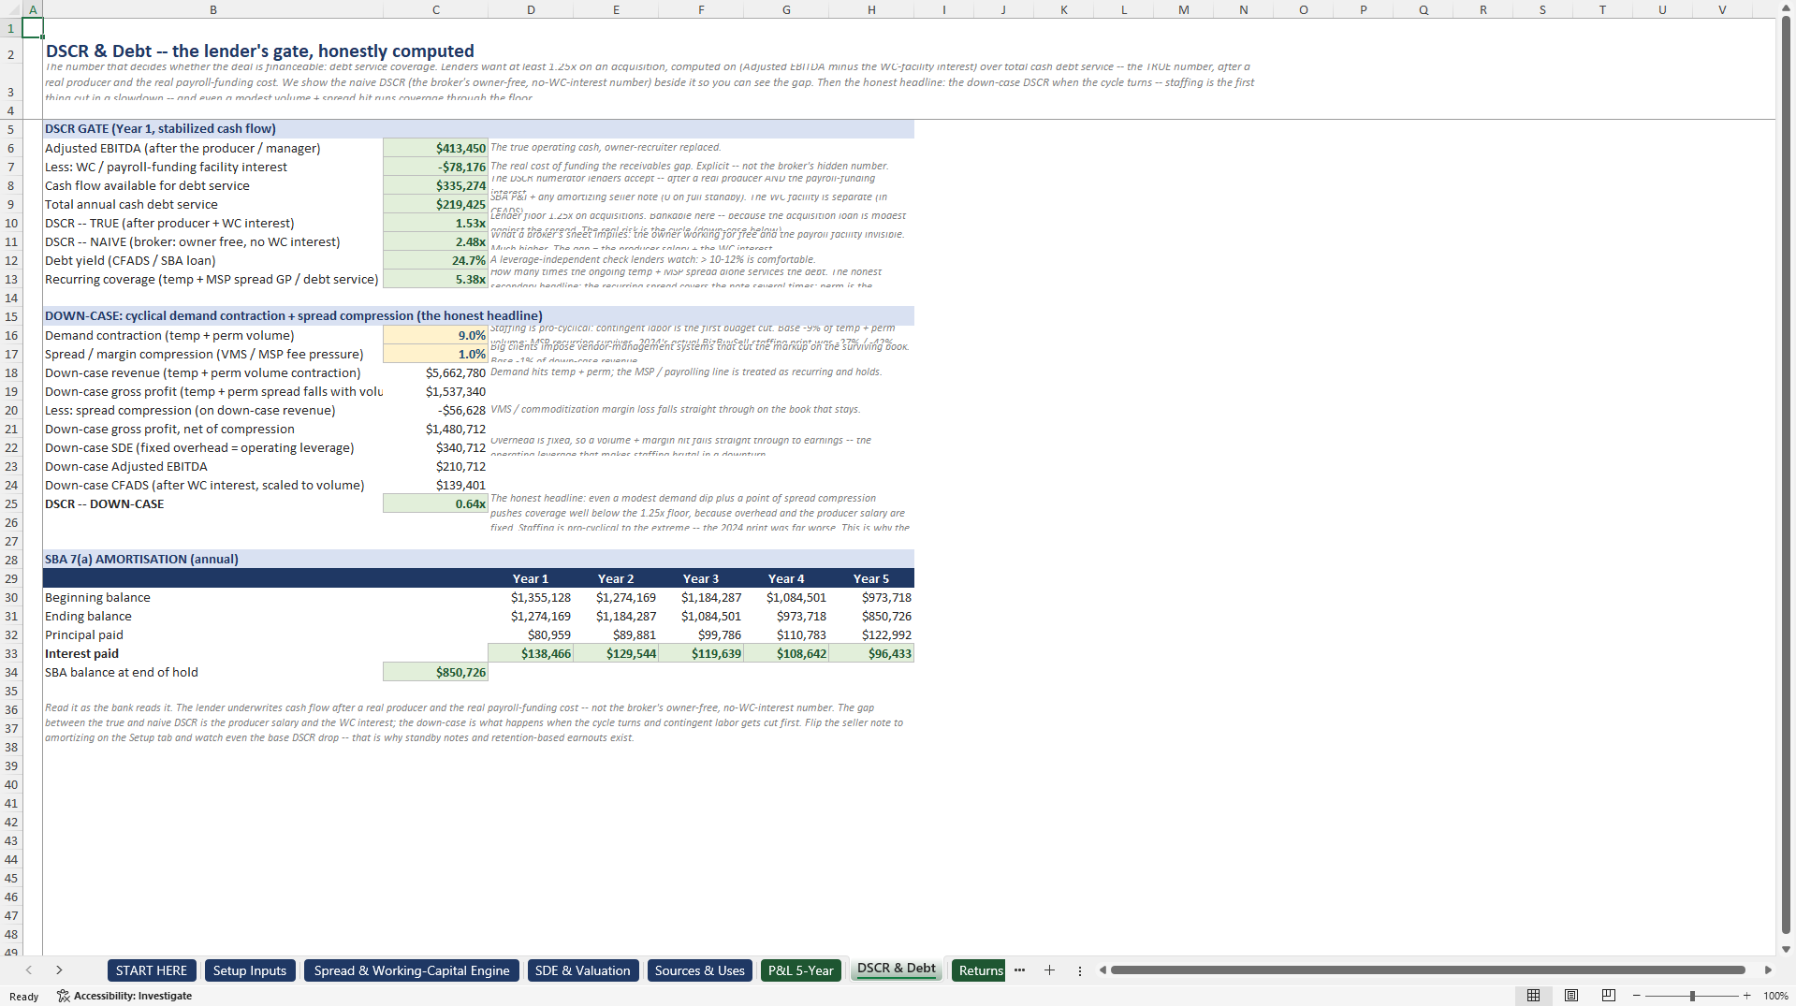Click vertical scrollbar down arrow
Image resolution: width=1796 pixels, height=1006 pixels.
[x=1786, y=949]
